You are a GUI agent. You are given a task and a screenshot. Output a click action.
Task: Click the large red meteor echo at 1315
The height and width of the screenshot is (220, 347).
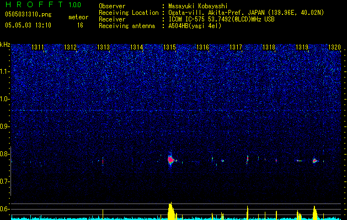(170, 159)
